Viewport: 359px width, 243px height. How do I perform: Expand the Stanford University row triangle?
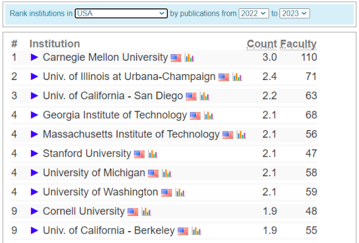(34, 154)
